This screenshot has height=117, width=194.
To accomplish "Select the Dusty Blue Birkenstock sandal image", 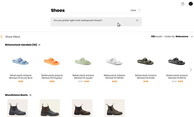I will 20,61.
